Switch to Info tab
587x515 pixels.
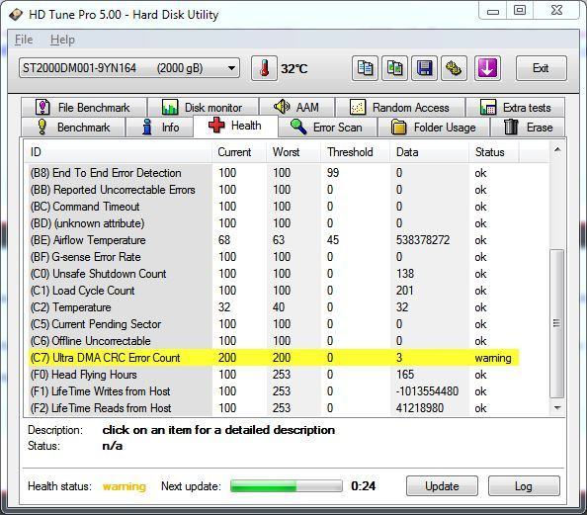(160, 127)
